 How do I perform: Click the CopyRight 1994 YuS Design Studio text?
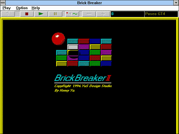pos(83,86)
